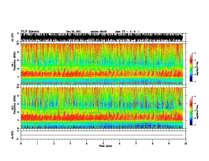The height and width of the screenshot is (161, 209).
Task: Click the time axis tick label '8'
Action: 153,144
